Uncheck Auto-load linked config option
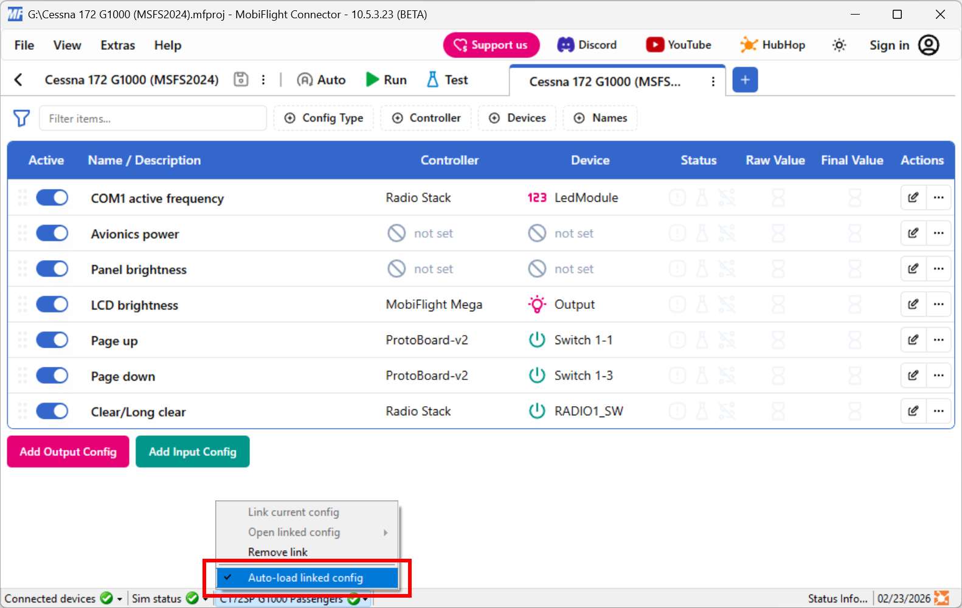The height and width of the screenshot is (608, 962). (x=305, y=578)
